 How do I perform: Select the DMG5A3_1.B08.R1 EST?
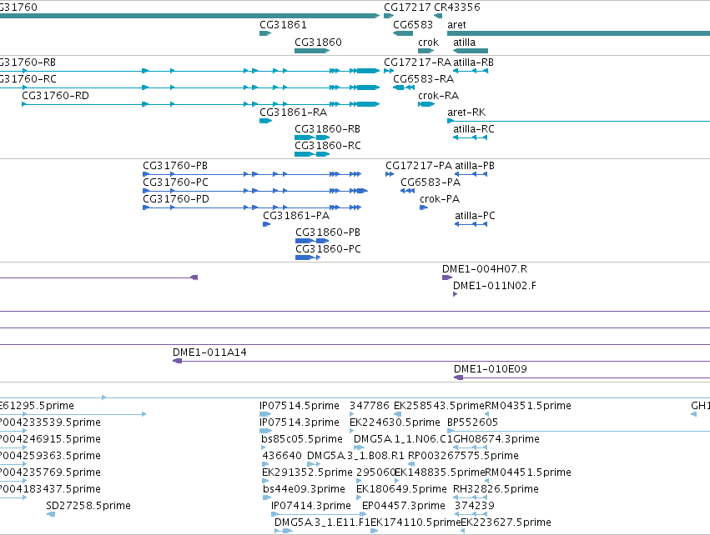[x=314, y=464]
